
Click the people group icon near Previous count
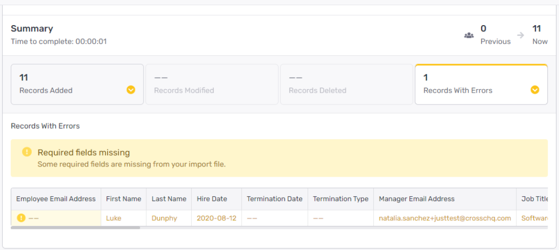coord(468,35)
